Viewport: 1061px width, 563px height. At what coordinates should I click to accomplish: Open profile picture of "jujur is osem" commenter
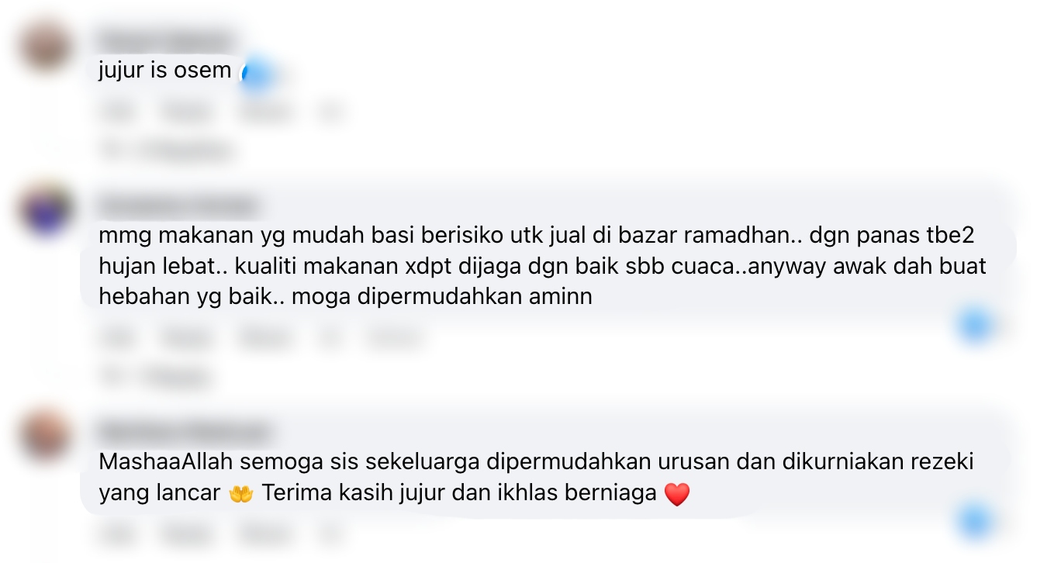click(x=46, y=47)
